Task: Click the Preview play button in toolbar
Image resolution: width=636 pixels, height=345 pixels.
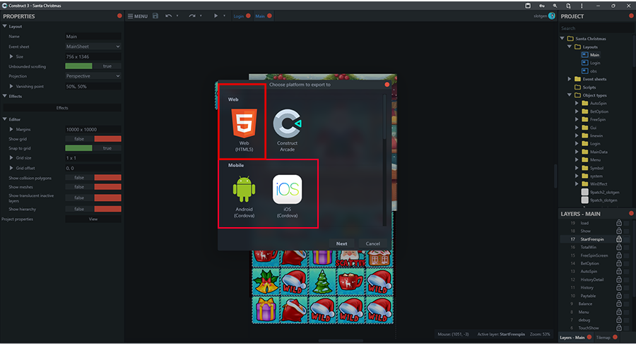Action: coord(216,16)
